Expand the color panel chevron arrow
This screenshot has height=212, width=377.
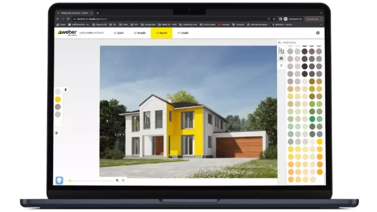[281, 65]
